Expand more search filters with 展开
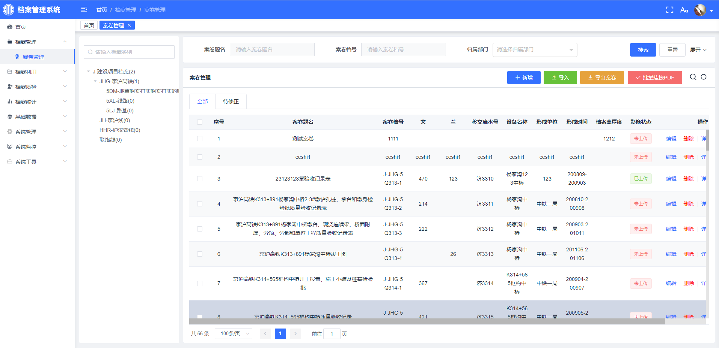The width and height of the screenshot is (719, 348). 698,49
